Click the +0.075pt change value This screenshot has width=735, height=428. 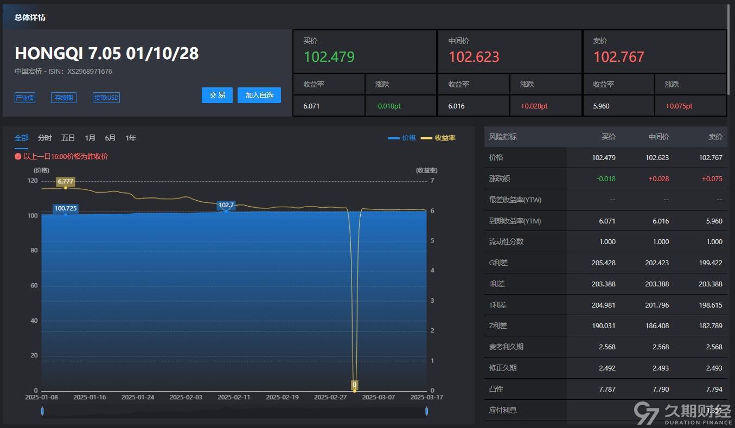point(679,106)
